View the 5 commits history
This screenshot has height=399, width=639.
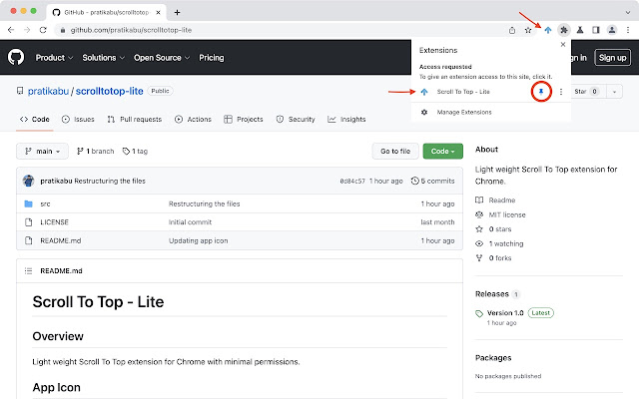tap(432, 181)
